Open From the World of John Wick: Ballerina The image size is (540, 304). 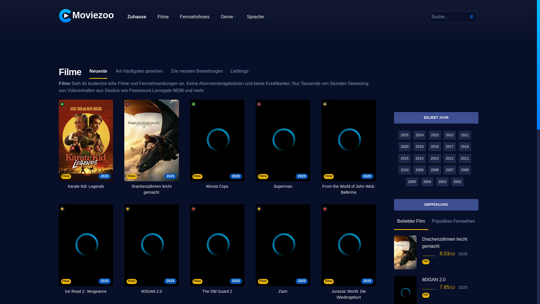tap(348, 189)
